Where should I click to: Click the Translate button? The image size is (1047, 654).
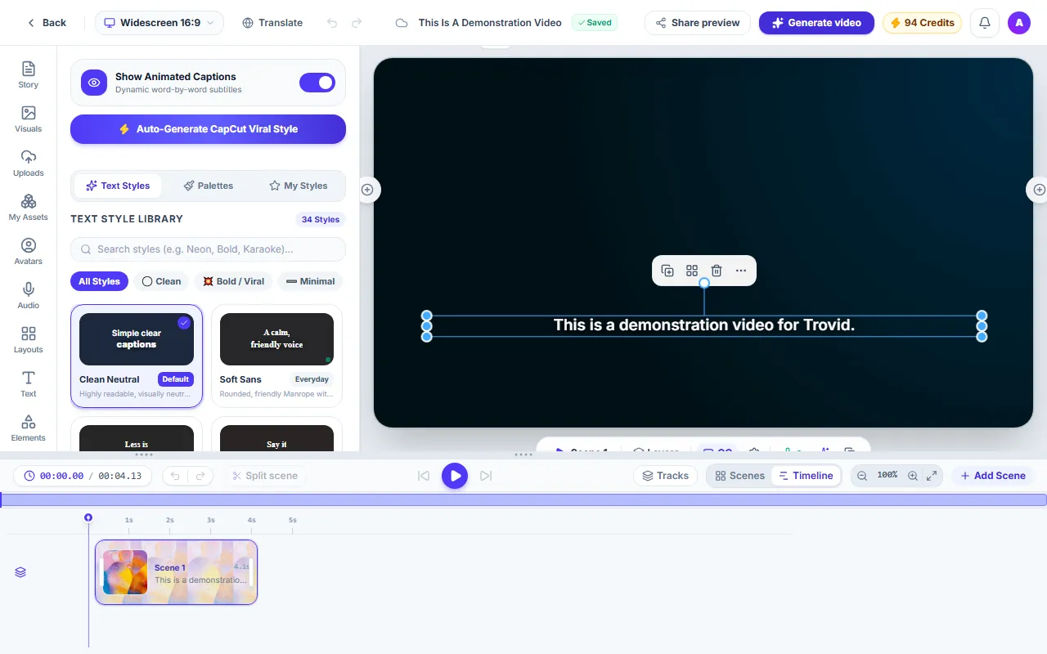coord(272,23)
